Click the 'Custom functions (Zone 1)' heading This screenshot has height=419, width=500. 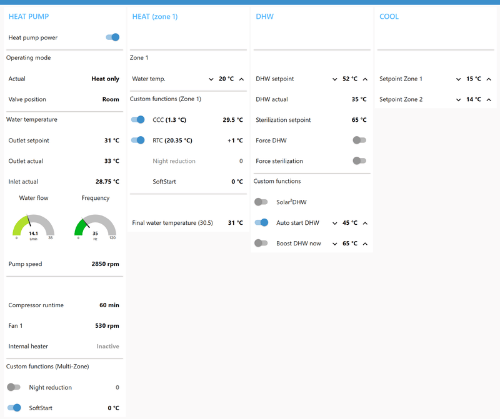pyautogui.click(x=166, y=99)
